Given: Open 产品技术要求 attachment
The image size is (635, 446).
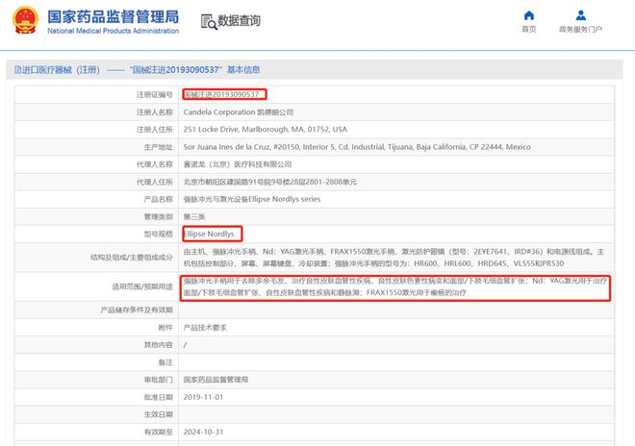Looking at the screenshot, I should (205, 328).
